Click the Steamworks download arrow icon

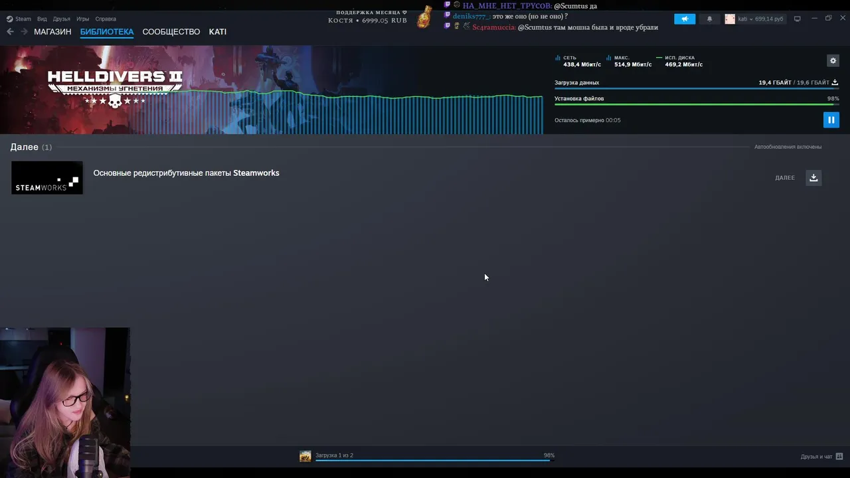coord(813,178)
